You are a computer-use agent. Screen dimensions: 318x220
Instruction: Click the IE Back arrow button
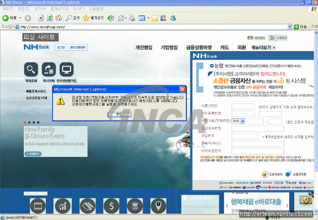[x=5, y=18]
